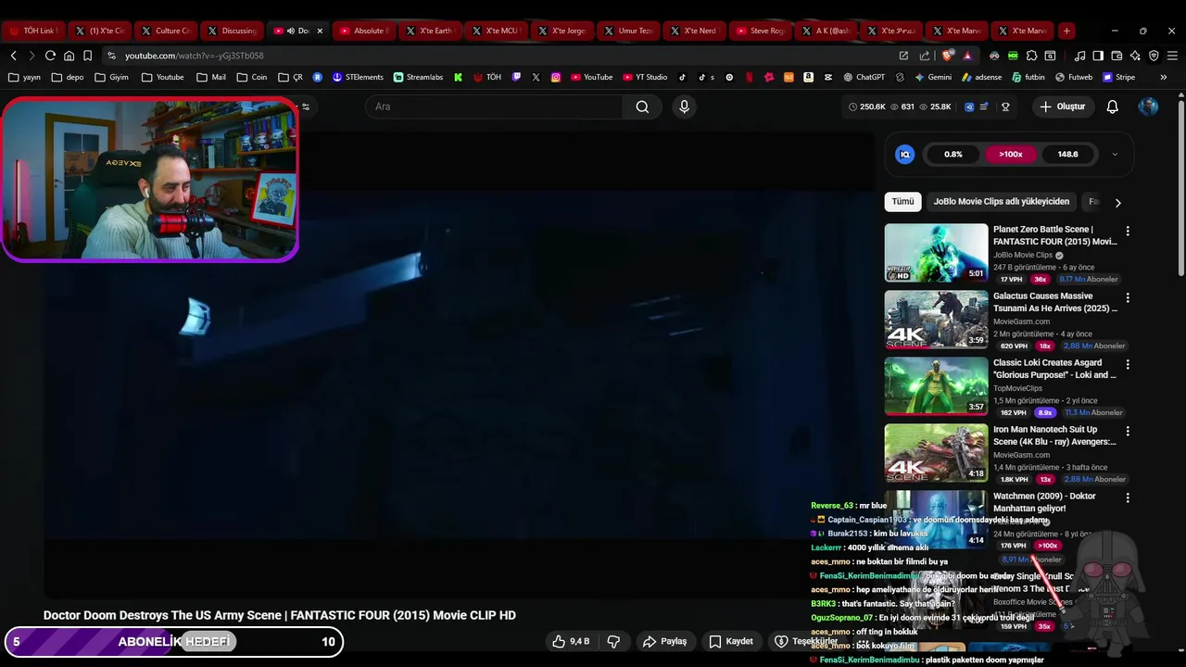Switch to the Culture Cr browser tab

(x=166, y=31)
